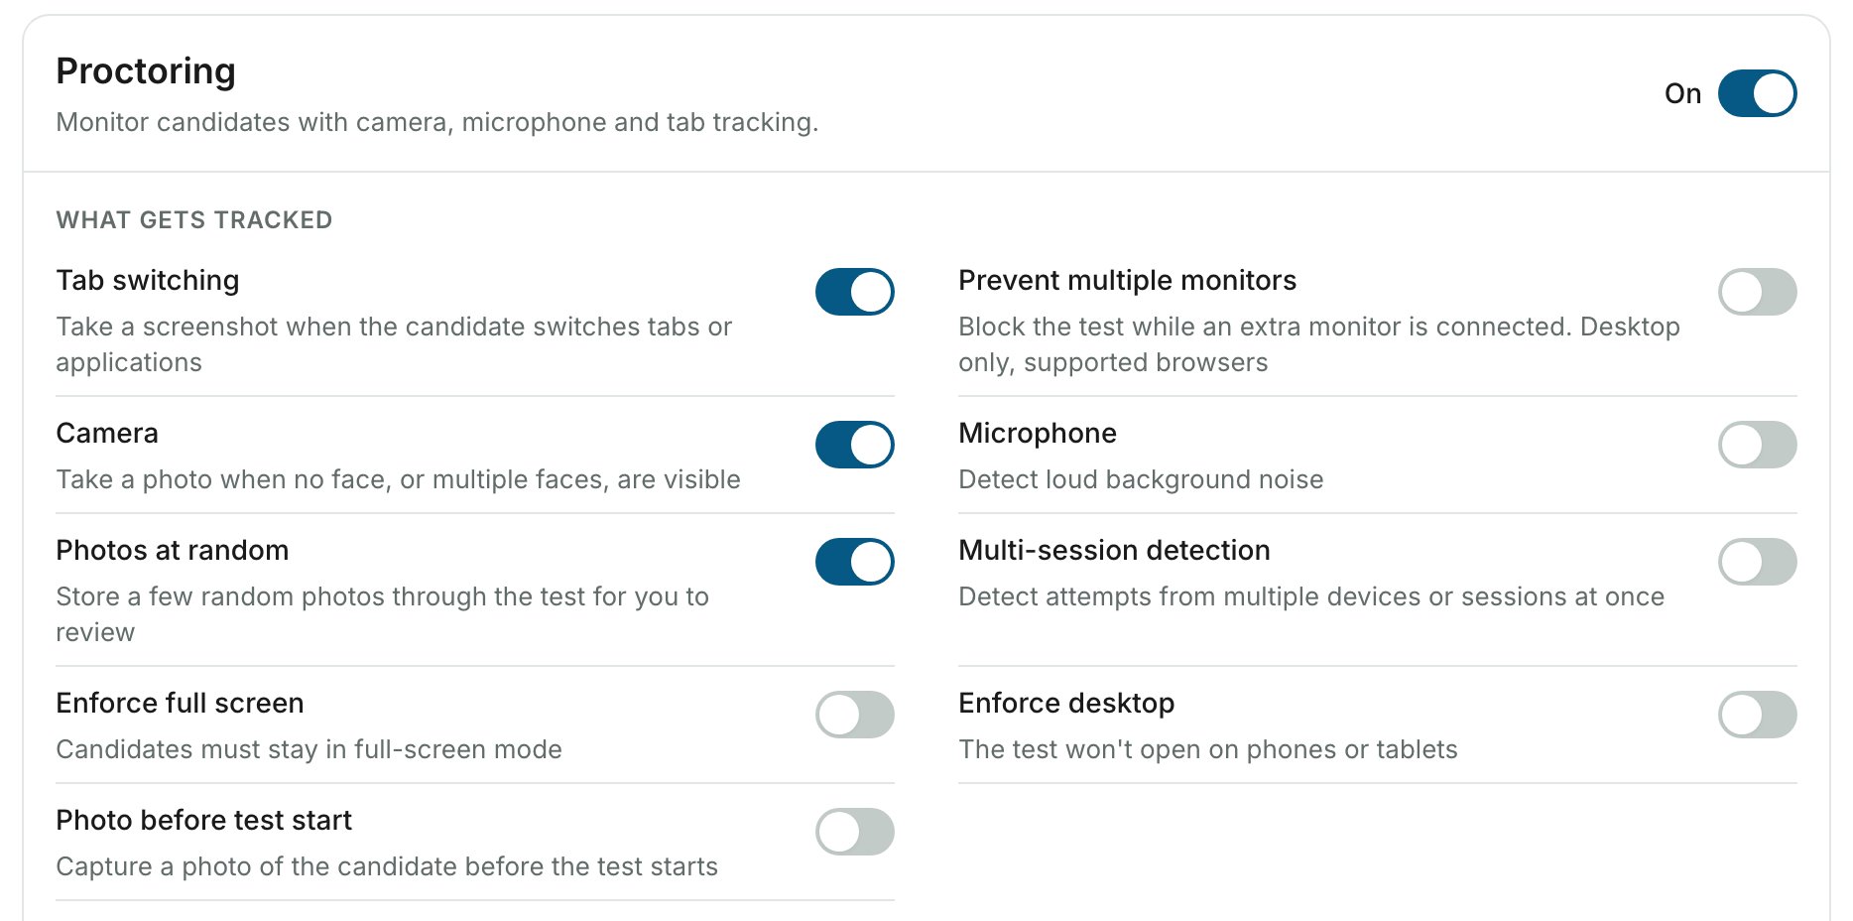Turn on the Enforce desktop toggle
The height and width of the screenshot is (921, 1853).
(1757, 715)
